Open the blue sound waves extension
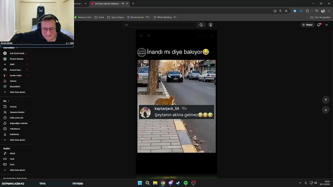Image resolution: width=333 pixels, height=187 pixels. pyautogui.click(x=301, y=11)
